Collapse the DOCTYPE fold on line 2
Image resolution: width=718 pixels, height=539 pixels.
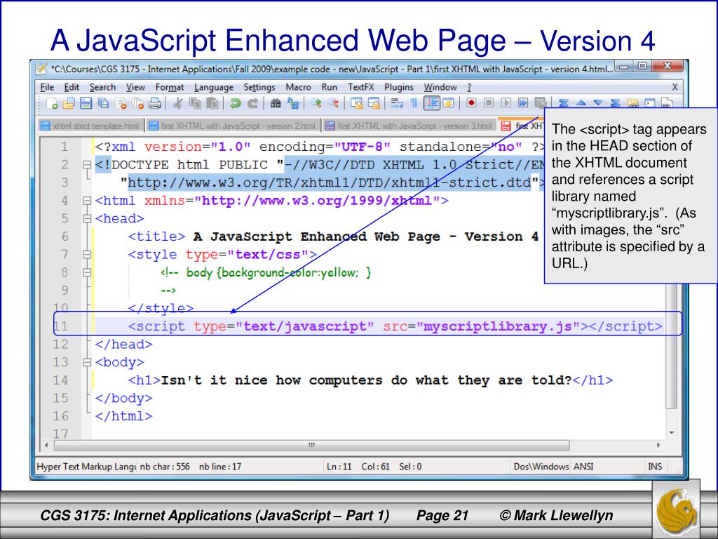pyautogui.click(x=87, y=164)
